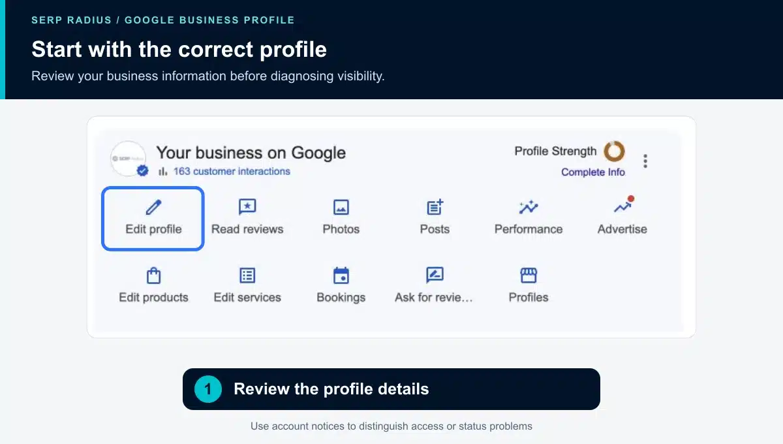Click the Advertise trend icon
This screenshot has height=444, width=783.
pyautogui.click(x=624, y=206)
